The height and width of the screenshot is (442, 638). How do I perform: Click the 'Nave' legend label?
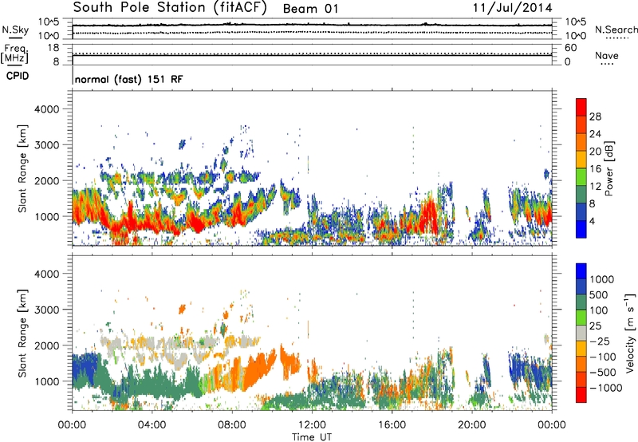[607, 56]
